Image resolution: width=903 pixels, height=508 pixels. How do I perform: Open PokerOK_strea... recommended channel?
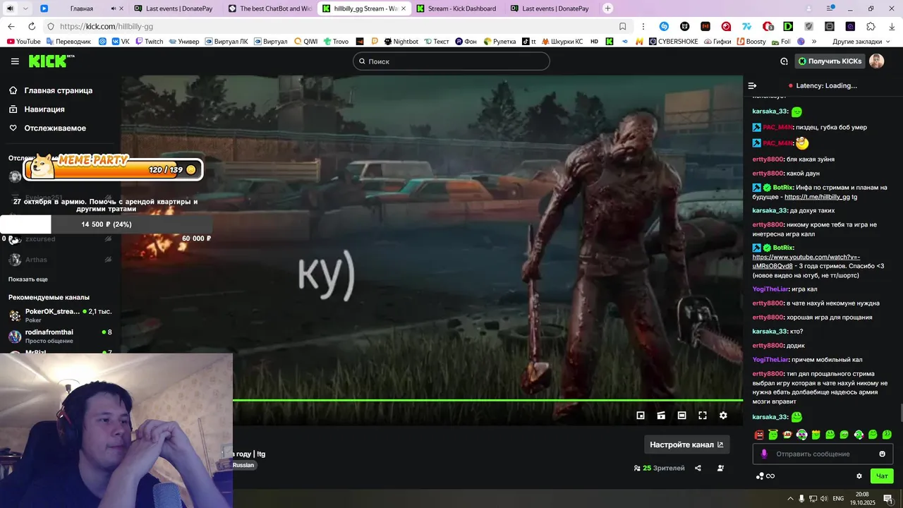pyautogui.click(x=60, y=315)
